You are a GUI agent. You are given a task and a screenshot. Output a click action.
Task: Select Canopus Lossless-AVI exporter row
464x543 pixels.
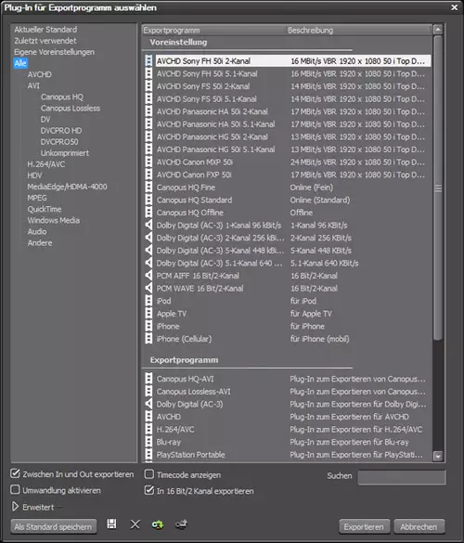[x=288, y=392]
